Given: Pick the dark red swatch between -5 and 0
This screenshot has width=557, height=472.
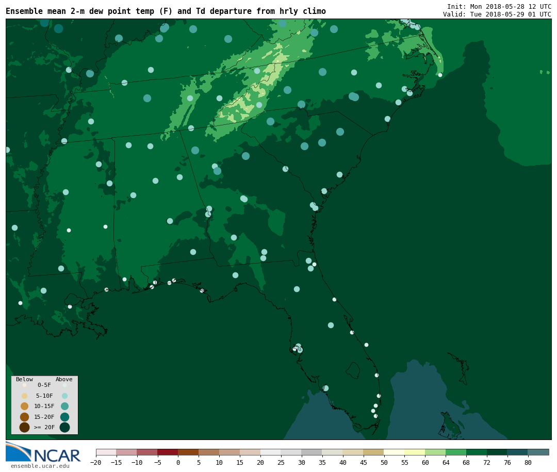Looking at the screenshot, I should (x=168, y=452).
